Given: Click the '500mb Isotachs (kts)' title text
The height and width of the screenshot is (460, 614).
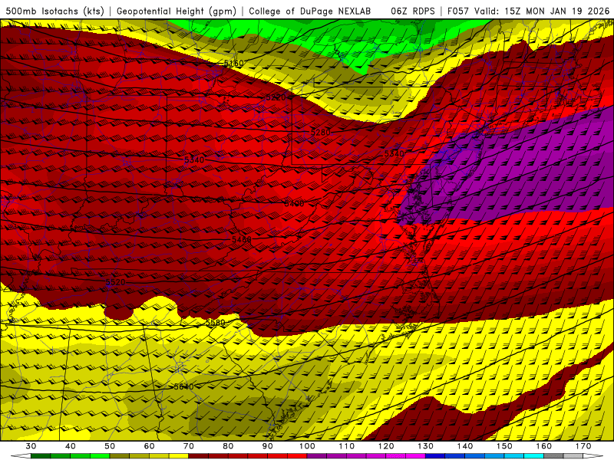Looking at the screenshot, I should 55,11.
